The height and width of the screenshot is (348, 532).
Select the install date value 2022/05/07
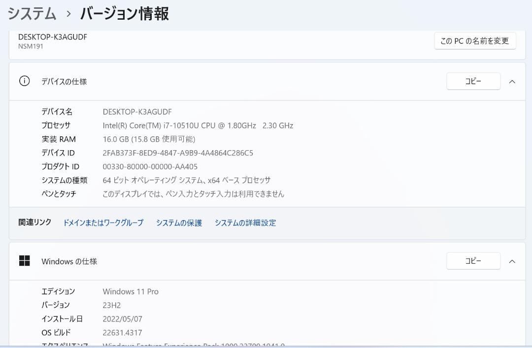click(123, 319)
